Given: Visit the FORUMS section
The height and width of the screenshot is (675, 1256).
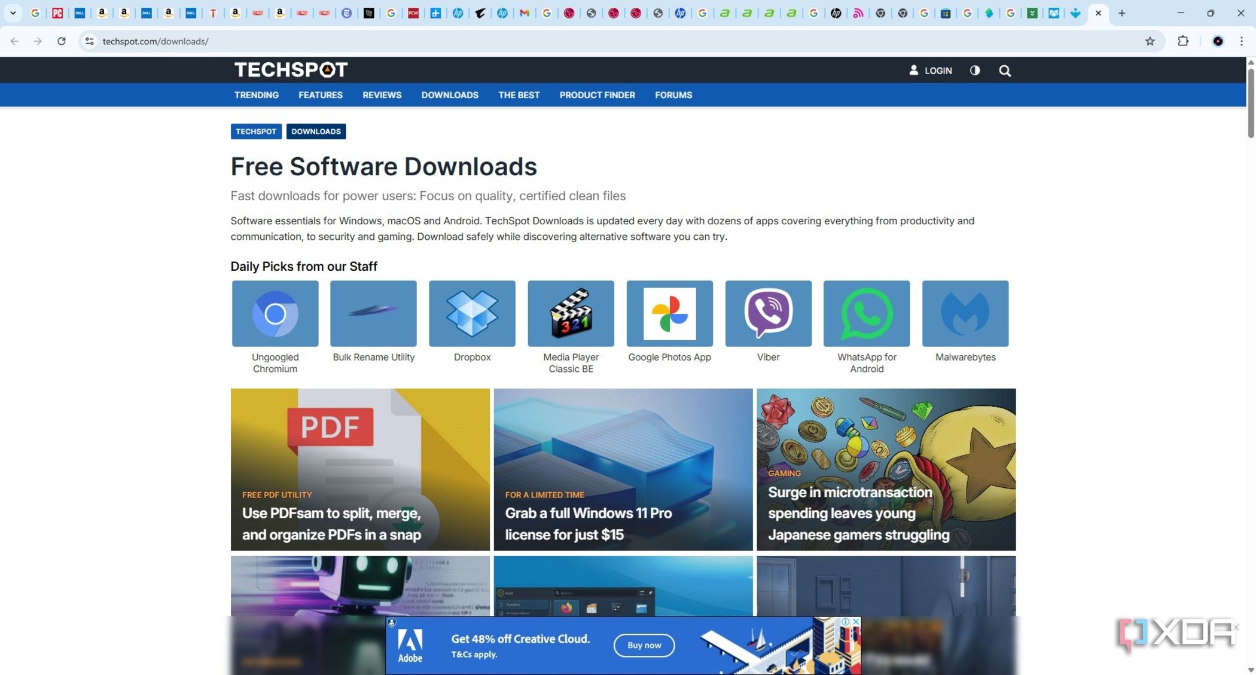Looking at the screenshot, I should point(673,95).
